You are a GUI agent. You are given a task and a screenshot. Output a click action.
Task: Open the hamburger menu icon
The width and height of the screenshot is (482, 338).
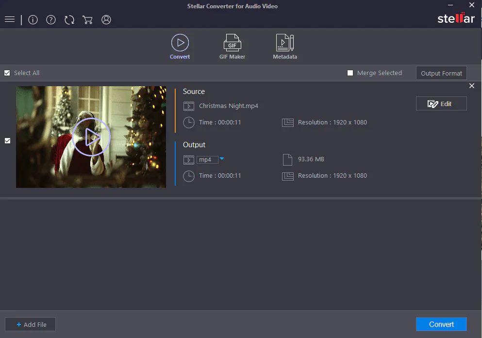10,19
